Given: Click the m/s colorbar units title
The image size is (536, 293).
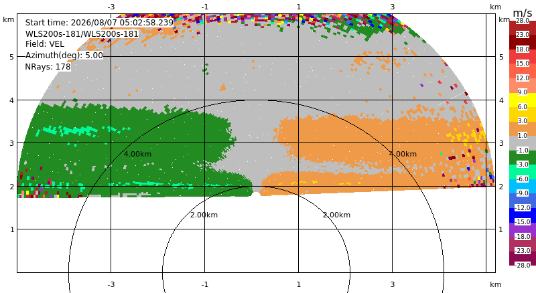Looking at the screenshot, I should coord(523,13).
